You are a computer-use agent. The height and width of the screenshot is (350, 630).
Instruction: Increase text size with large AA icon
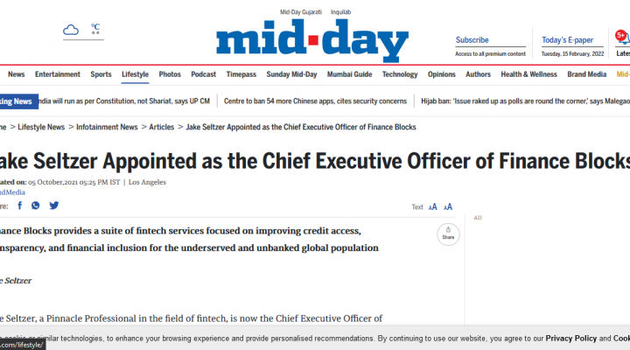click(x=448, y=207)
